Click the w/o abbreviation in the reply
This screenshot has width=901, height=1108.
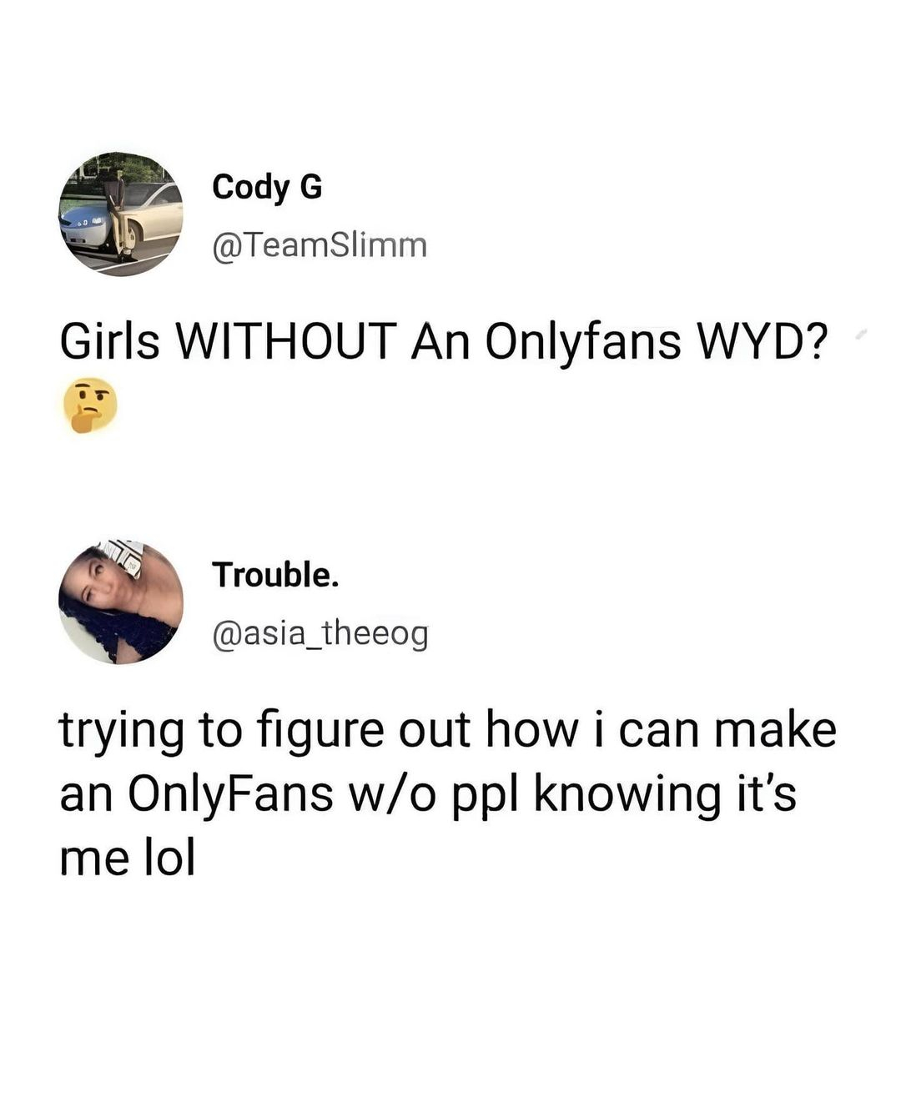(x=393, y=794)
